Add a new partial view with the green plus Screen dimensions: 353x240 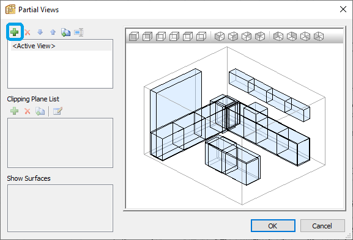coord(15,32)
